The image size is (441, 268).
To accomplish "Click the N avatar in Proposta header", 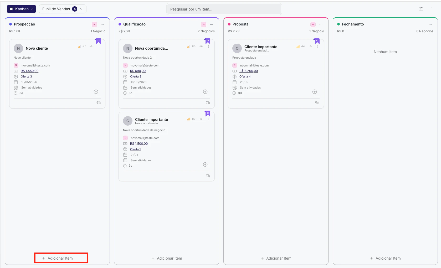I will pyautogui.click(x=313, y=24).
